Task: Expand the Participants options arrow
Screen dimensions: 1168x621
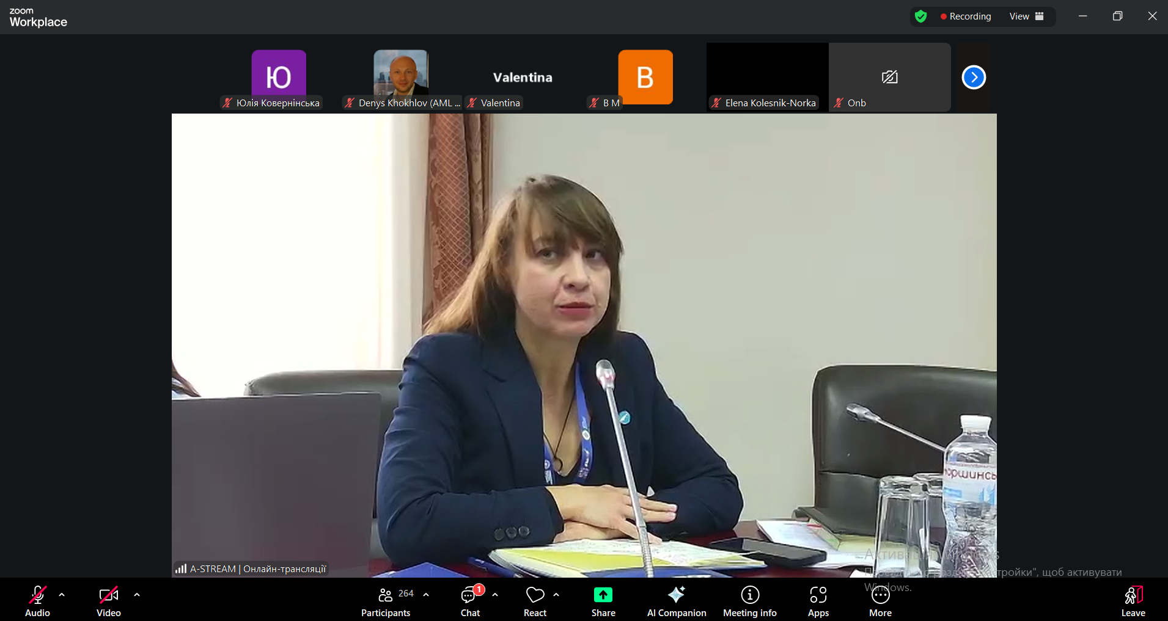Action: [x=426, y=594]
